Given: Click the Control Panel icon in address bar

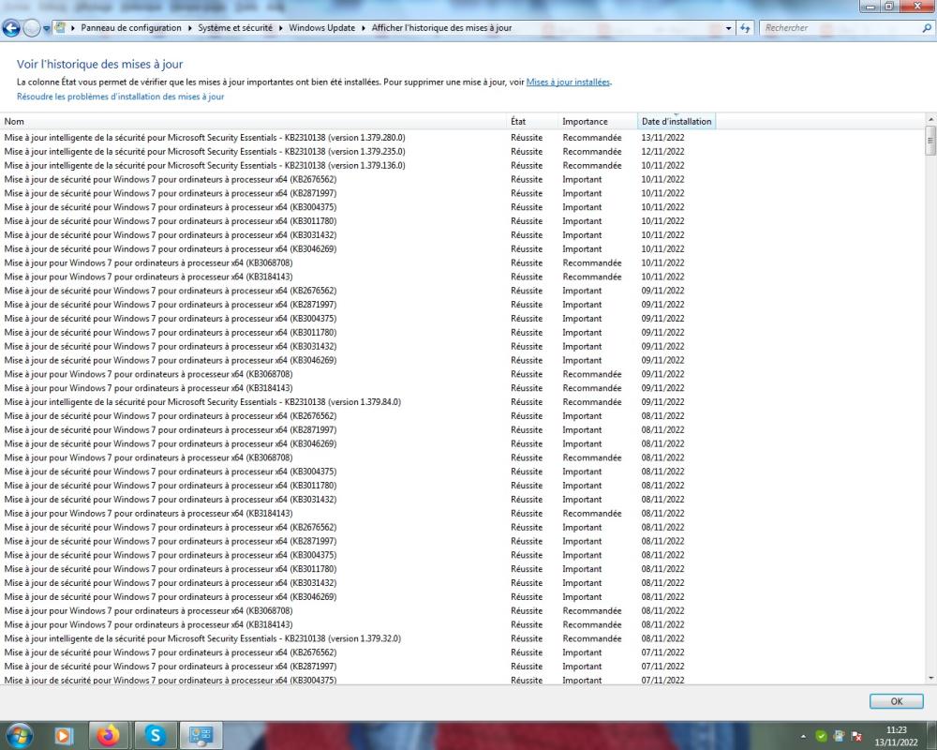Looking at the screenshot, I should [60, 27].
